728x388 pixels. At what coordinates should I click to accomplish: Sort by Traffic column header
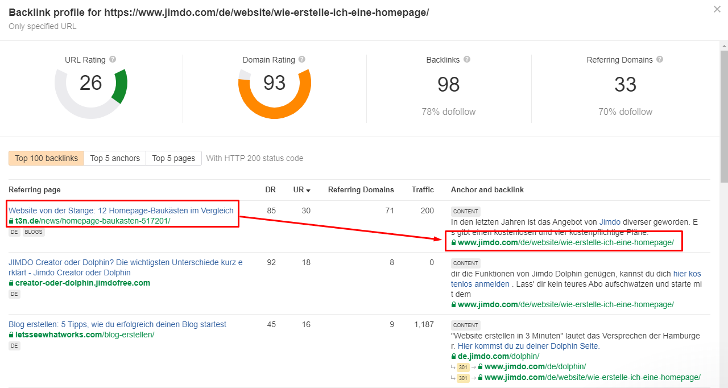coord(423,189)
